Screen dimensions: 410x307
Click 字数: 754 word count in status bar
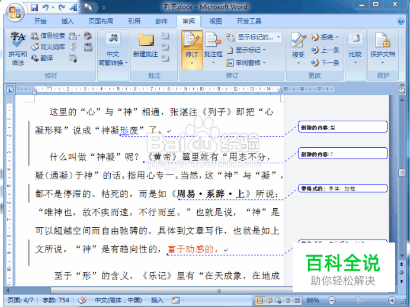tap(56, 300)
